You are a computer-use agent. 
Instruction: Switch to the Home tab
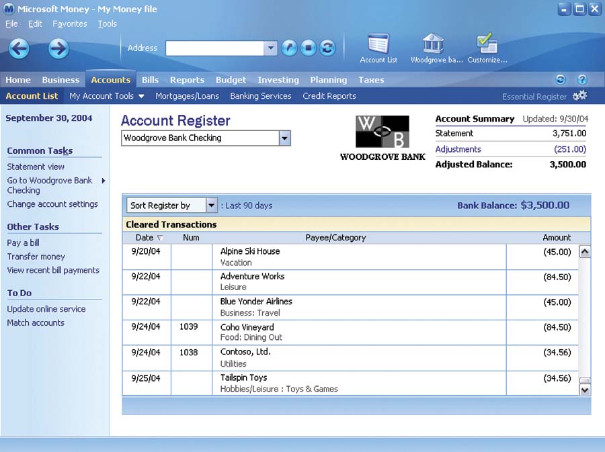coord(17,80)
